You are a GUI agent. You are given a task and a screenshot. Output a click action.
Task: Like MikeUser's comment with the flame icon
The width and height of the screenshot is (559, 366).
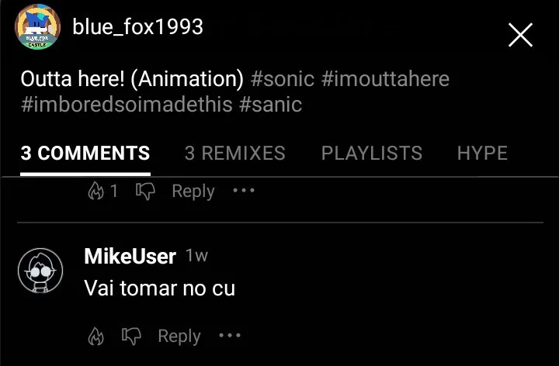tap(95, 337)
